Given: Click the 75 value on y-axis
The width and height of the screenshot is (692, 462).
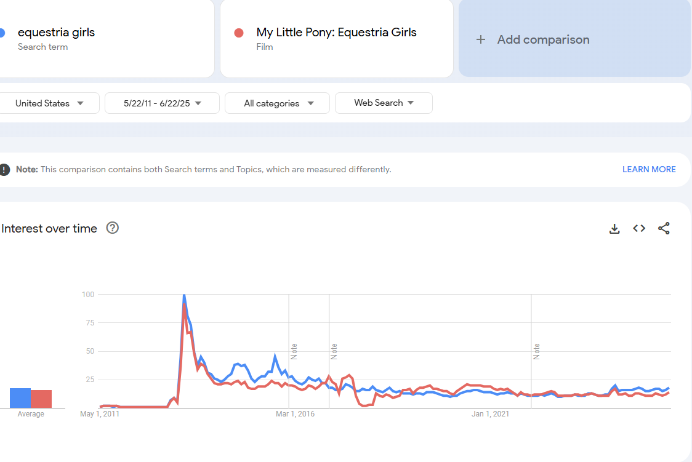Looking at the screenshot, I should click(90, 323).
